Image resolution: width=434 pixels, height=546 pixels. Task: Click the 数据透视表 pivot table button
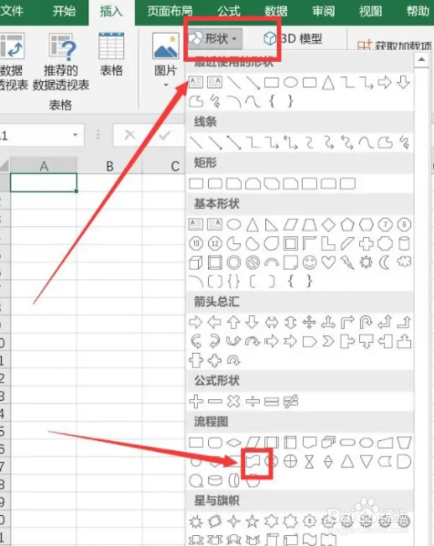click(13, 62)
